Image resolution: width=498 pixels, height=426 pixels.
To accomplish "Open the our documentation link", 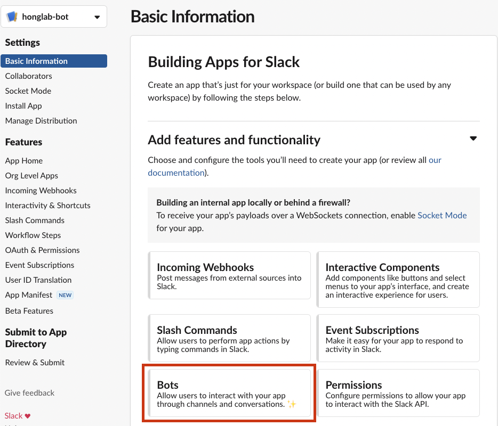I will click(294, 167).
